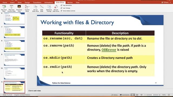Start slide show from status bar icon
The height and width of the screenshot is (97, 173).
[141, 95]
